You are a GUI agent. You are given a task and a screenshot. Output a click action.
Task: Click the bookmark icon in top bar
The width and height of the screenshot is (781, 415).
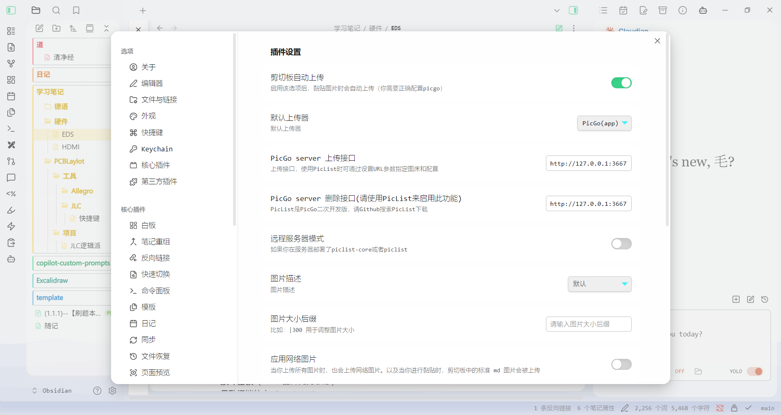point(76,11)
